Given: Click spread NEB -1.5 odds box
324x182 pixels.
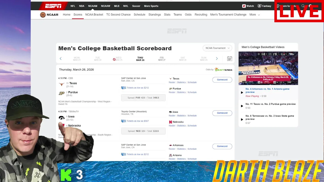Looking at the screenshot, I should tap(143, 131).
